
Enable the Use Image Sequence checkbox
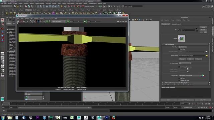[x=179, y=67]
